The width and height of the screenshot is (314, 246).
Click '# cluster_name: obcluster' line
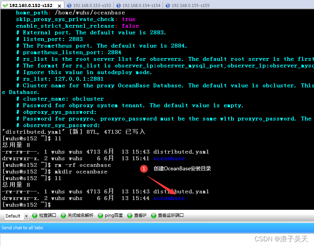click(60, 99)
